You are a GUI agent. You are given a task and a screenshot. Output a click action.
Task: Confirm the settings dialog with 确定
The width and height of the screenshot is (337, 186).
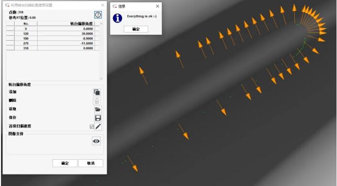(x=65, y=163)
